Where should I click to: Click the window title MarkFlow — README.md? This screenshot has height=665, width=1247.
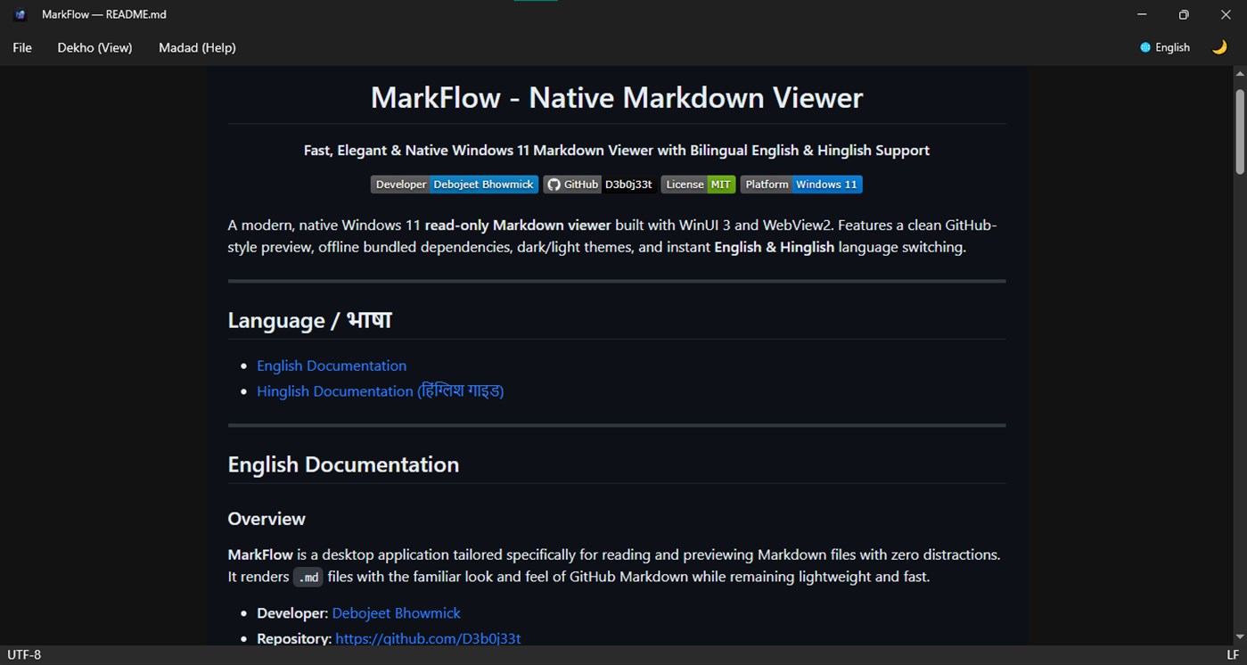104,14
